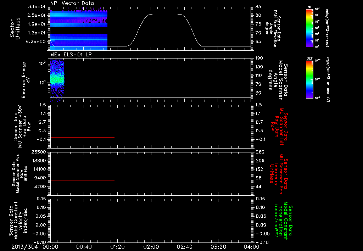This screenshot has height=251, width=363.
Task: Click the 190 scanner angle tick label
Action: coord(259,58)
